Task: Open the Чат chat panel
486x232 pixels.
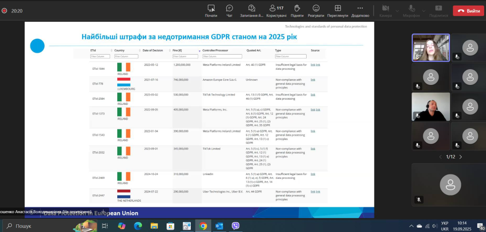Action: pos(229,11)
